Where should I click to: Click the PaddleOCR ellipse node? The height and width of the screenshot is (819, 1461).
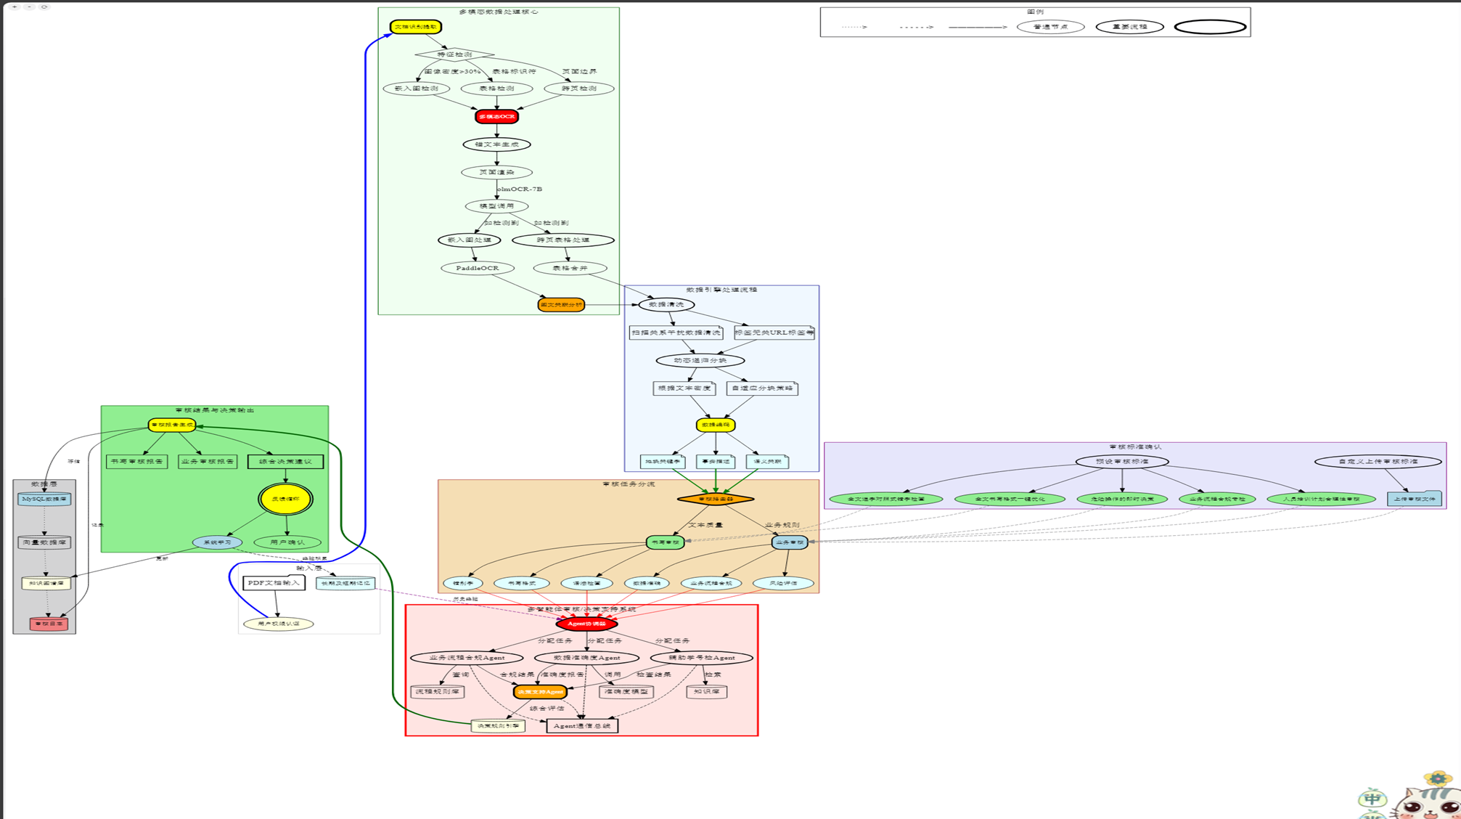[x=478, y=268]
